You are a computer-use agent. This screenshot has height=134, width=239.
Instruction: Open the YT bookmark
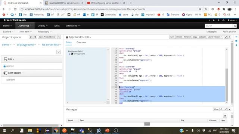click(x=161, y=15)
